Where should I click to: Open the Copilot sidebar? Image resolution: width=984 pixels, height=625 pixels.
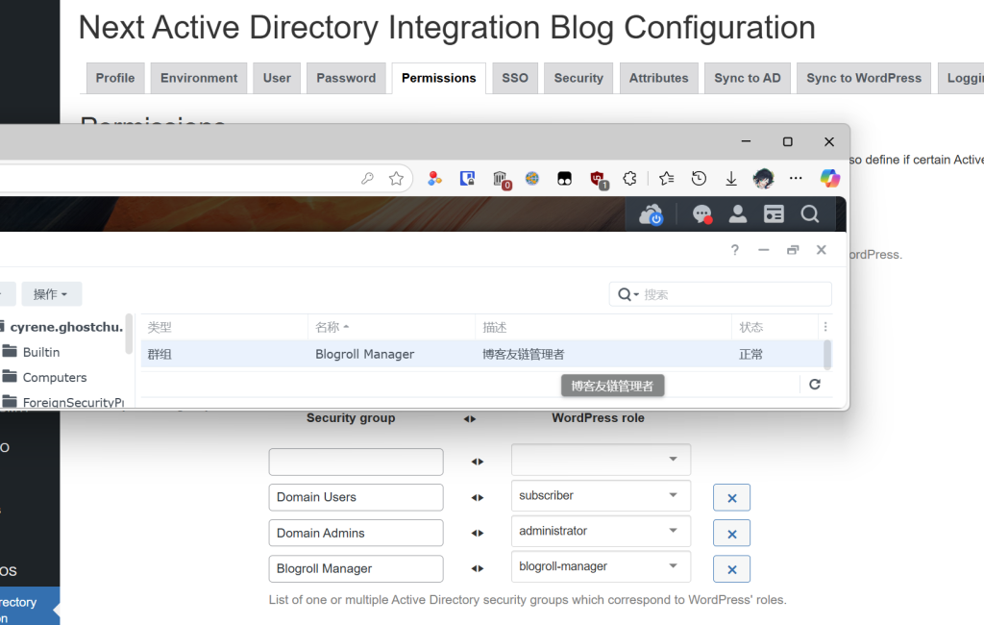coord(829,179)
